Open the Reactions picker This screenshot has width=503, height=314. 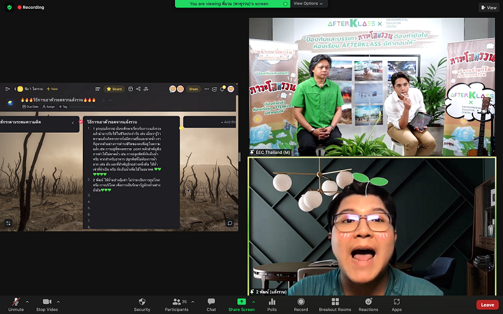pyautogui.click(x=368, y=303)
